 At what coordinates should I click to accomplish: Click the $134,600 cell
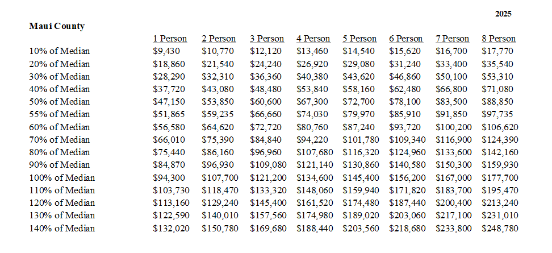coord(315,177)
